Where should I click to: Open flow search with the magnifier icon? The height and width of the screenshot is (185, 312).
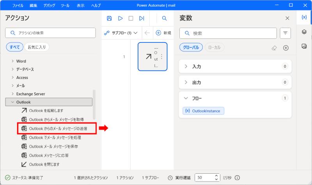click(164, 18)
